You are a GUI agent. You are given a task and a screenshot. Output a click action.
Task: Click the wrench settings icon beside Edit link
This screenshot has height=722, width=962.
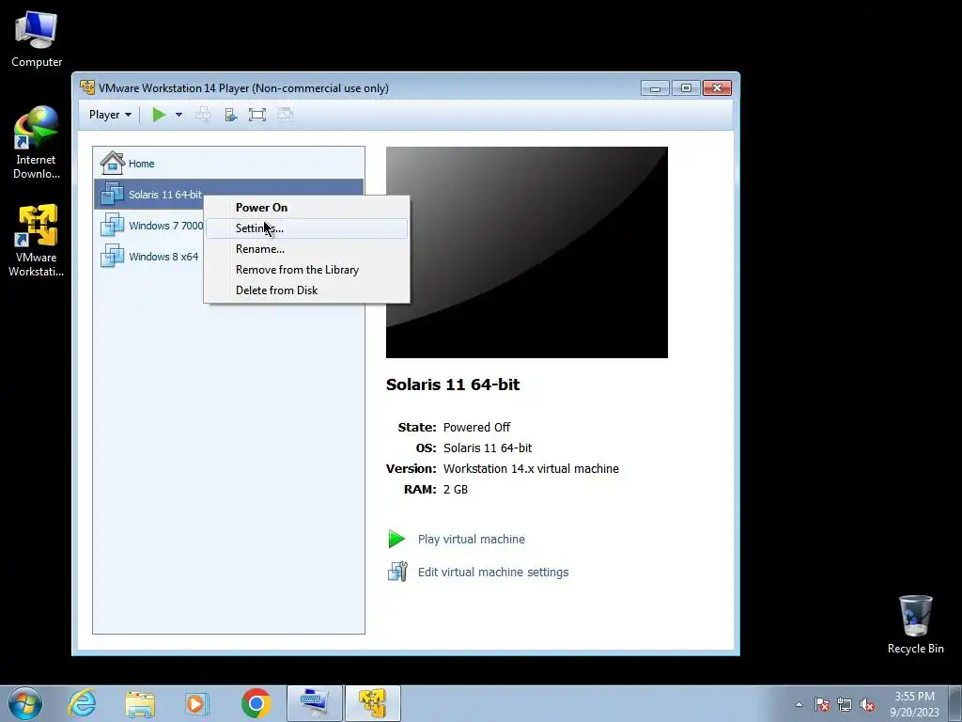tap(397, 572)
